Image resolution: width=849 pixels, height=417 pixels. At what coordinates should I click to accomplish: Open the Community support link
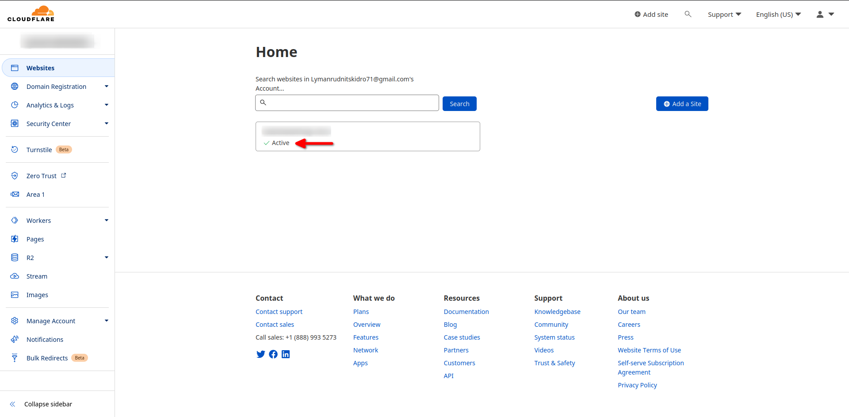(x=551, y=325)
